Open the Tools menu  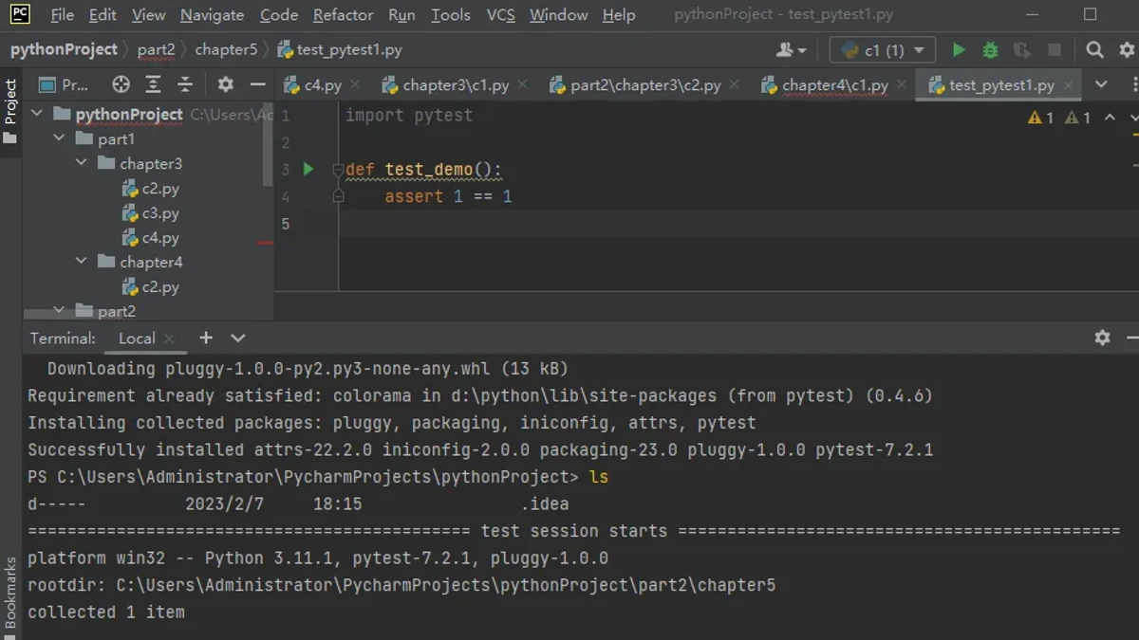click(x=450, y=15)
